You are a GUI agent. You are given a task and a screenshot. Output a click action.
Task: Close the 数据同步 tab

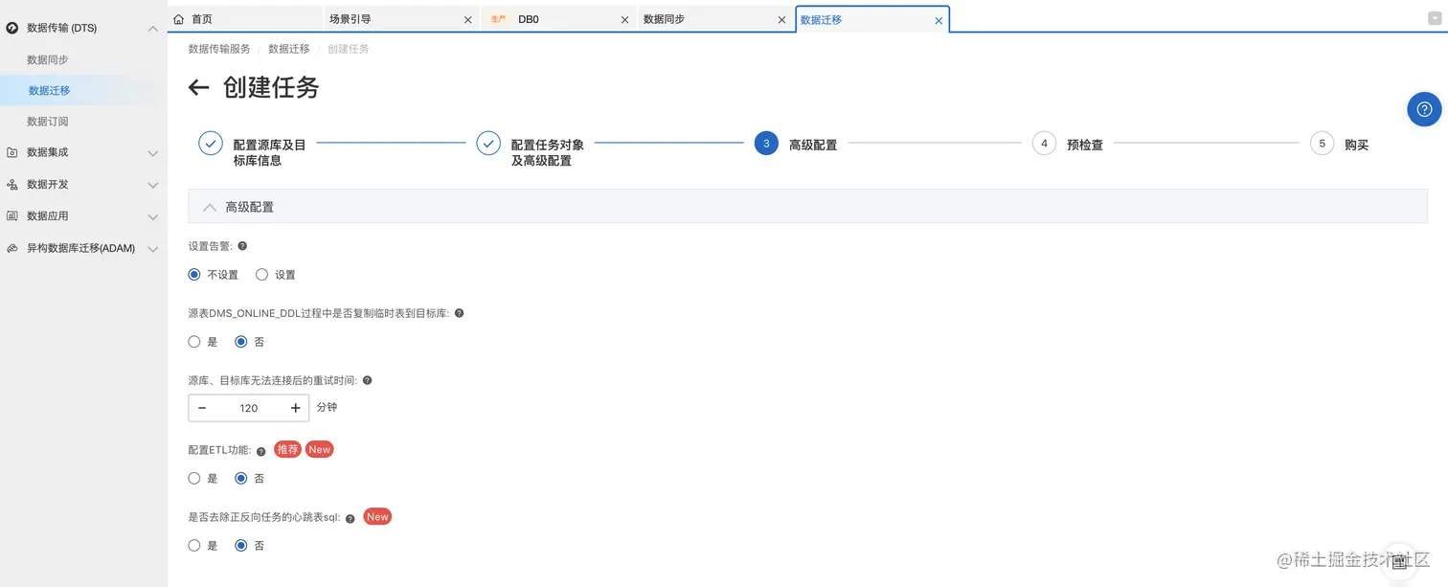pos(781,20)
